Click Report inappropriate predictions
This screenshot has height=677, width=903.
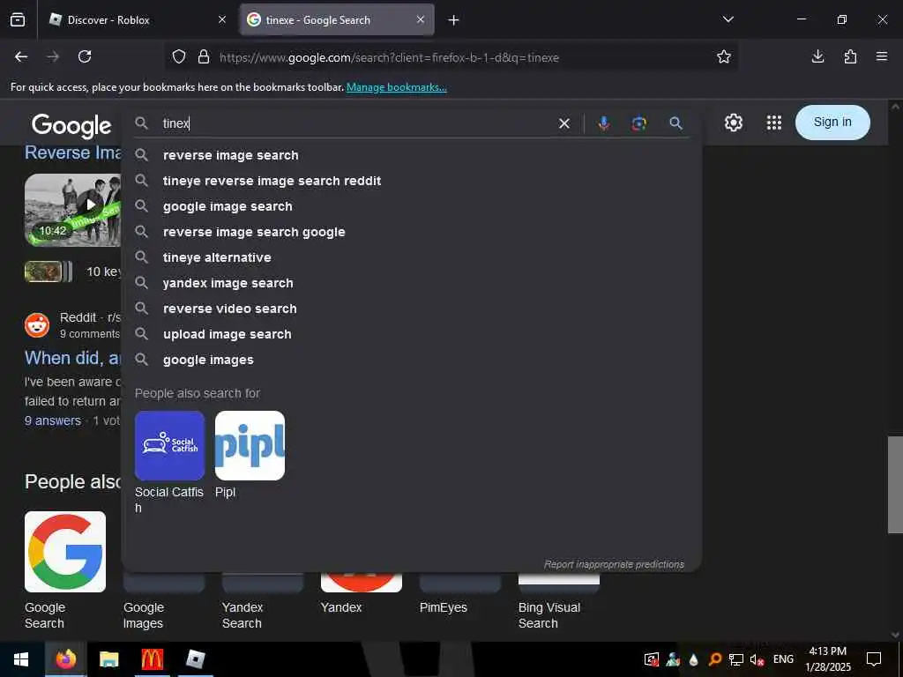(x=614, y=564)
